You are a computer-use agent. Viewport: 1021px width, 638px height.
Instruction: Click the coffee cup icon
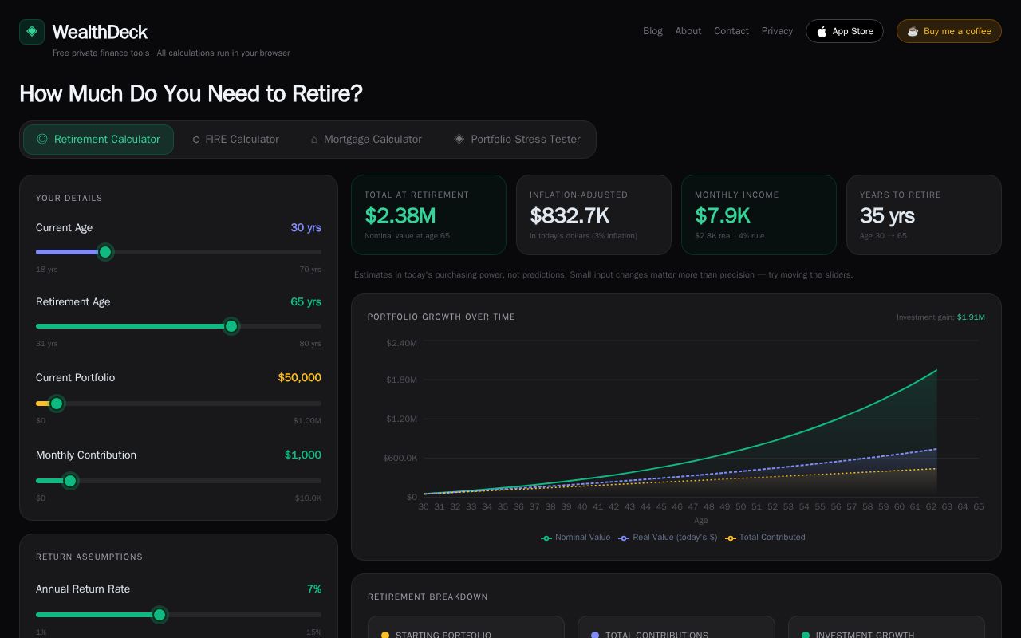coord(913,32)
